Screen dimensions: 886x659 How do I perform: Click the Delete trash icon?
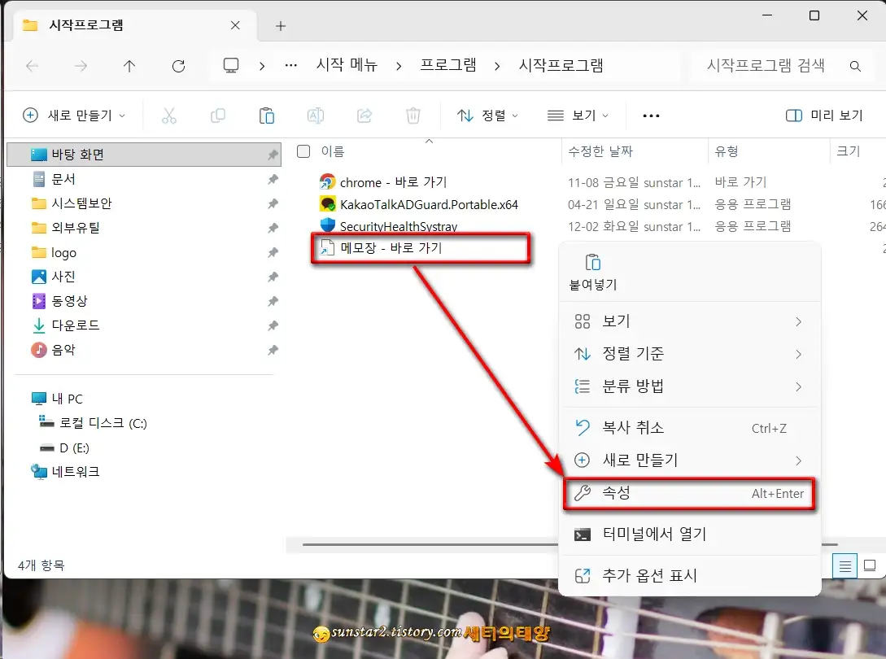pos(412,115)
